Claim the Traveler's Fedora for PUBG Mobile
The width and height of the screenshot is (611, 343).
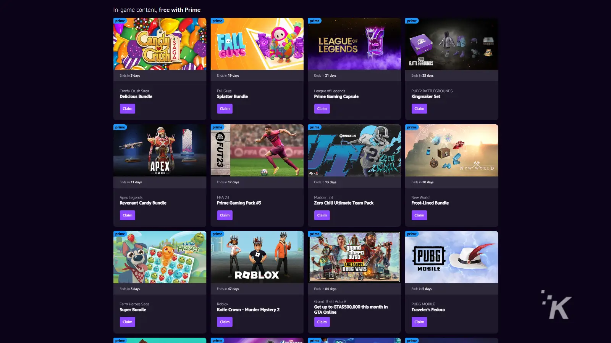[419, 322]
